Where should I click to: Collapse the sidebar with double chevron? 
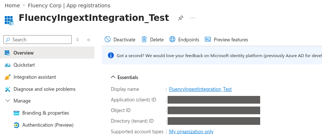click(89, 40)
